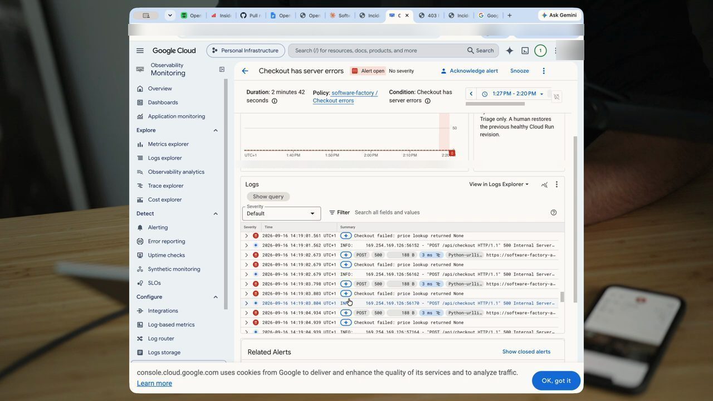The width and height of the screenshot is (713, 401).
Task: Switch to the Google search tab
Action: [488, 16]
